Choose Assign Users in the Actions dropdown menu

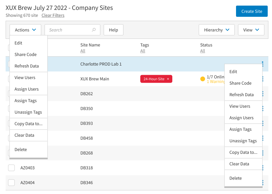(29, 89)
